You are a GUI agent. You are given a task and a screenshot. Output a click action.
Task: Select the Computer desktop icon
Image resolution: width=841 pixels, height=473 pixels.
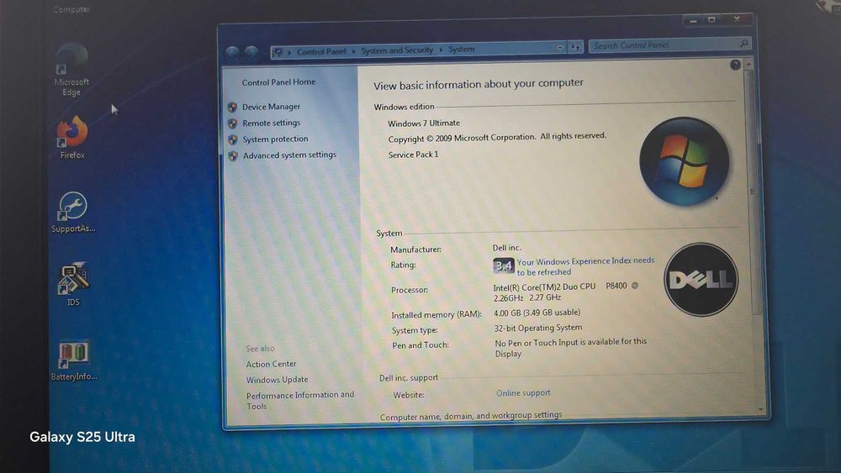[x=71, y=9]
